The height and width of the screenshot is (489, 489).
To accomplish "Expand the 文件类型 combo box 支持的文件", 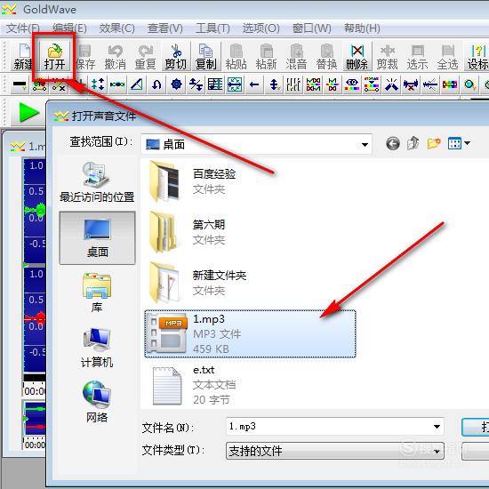I will [335, 451].
